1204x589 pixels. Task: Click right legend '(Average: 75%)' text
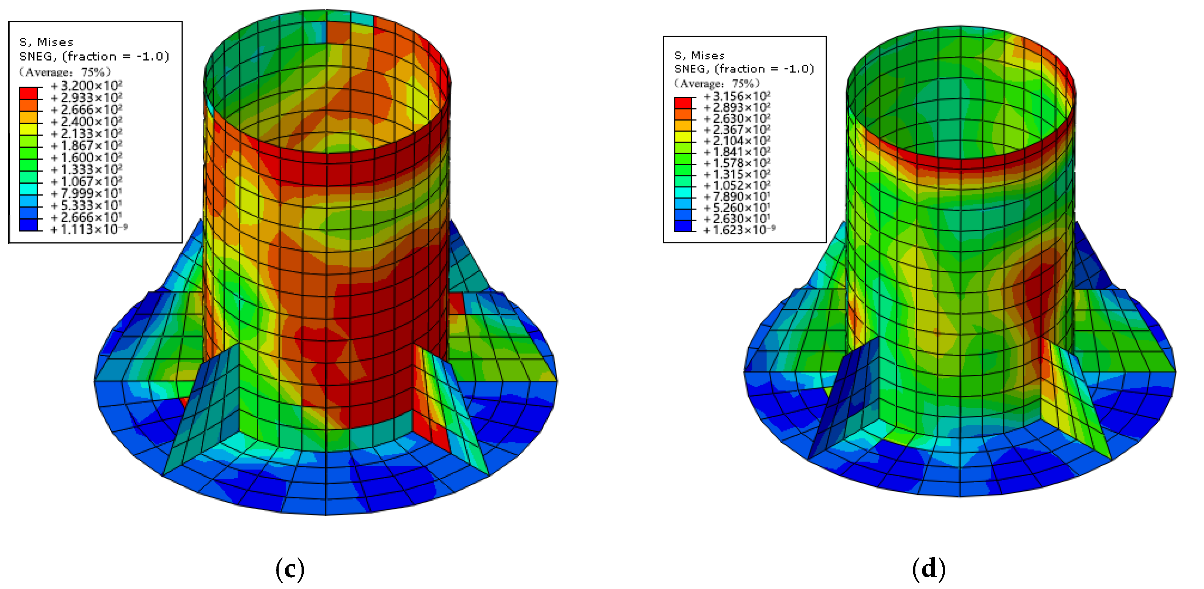coord(717,84)
